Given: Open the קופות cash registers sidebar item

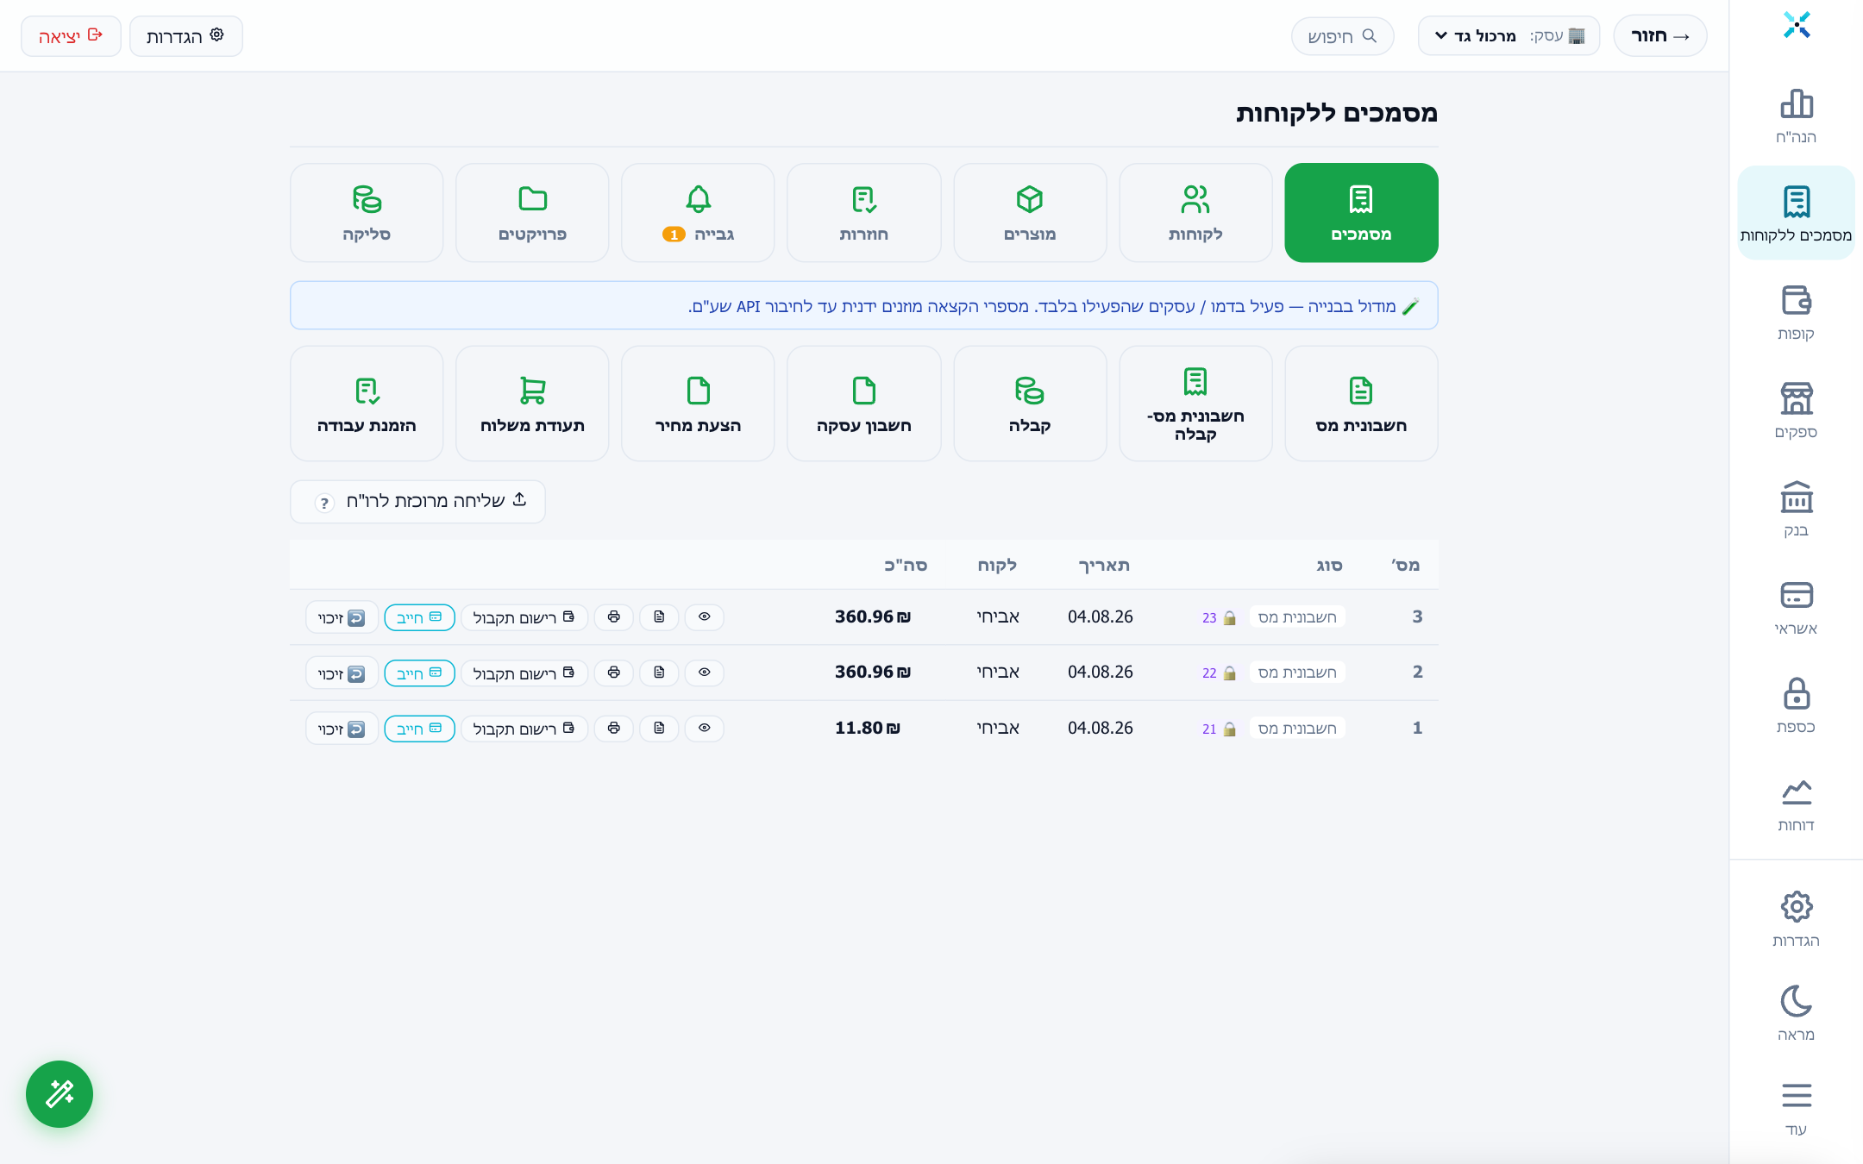Looking at the screenshot, I should click(1796, 312).
